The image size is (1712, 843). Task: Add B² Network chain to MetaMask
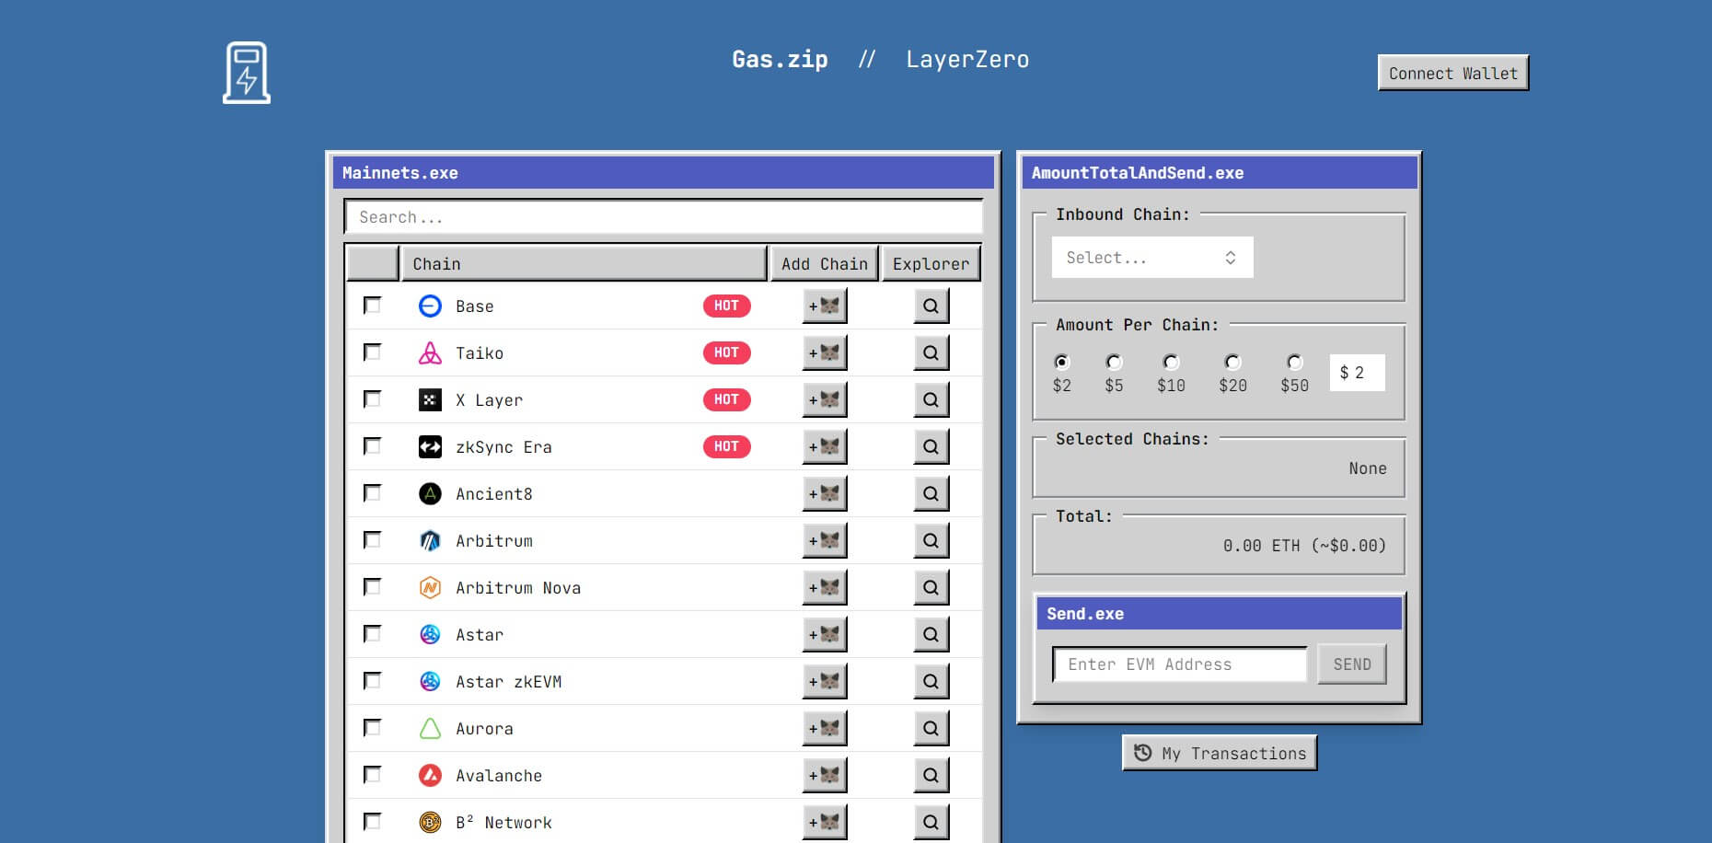(x=825, y=822)
